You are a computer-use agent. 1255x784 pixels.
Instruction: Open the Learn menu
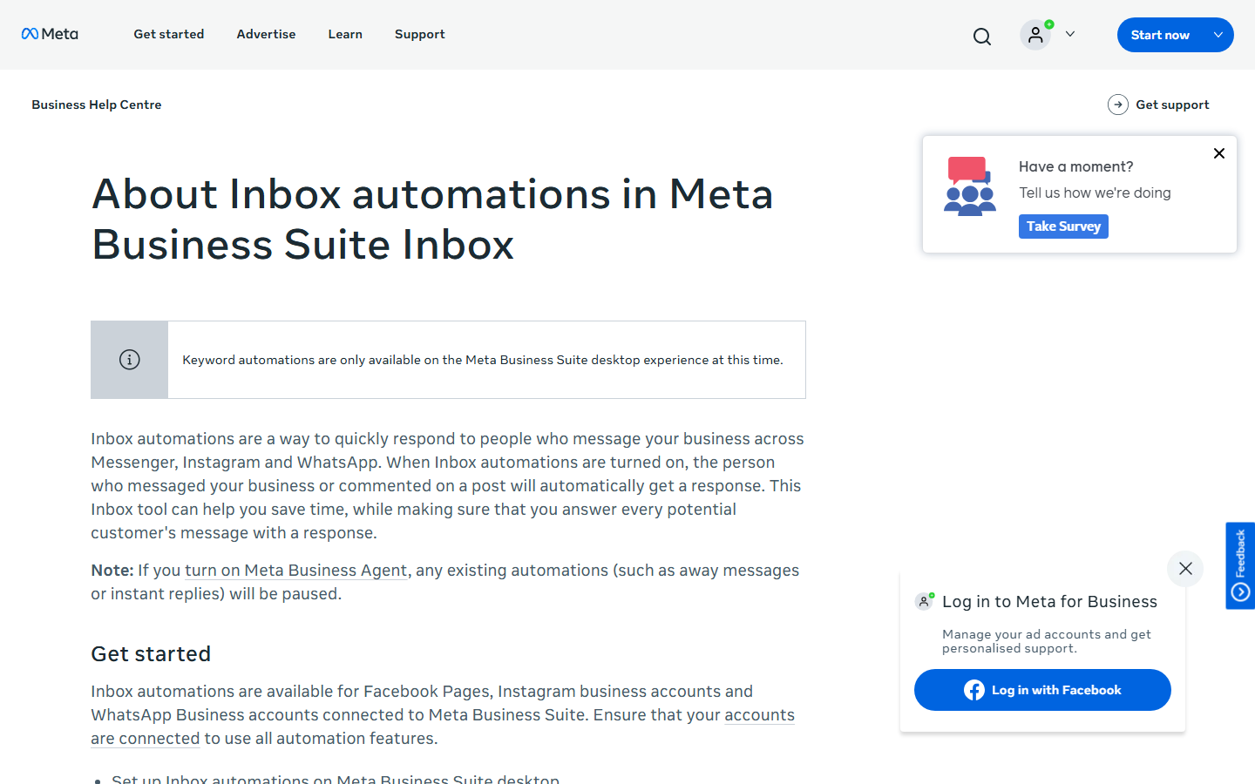pos(345,34)
